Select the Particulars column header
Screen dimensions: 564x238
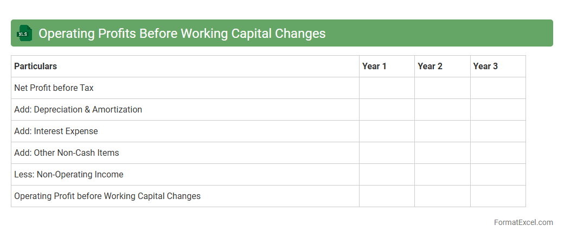(x=36, y=67)
